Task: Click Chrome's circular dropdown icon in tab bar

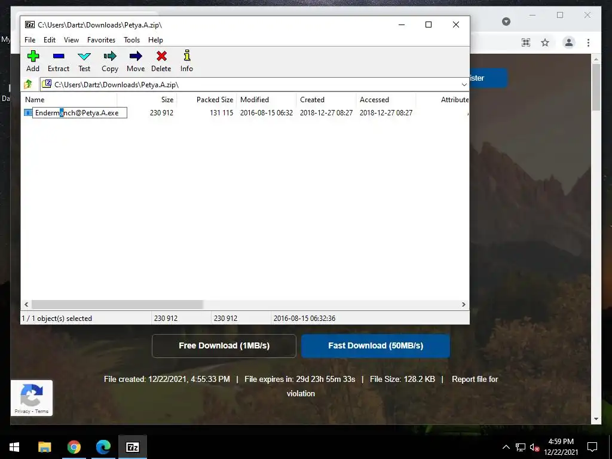Action: click(506, 22)
